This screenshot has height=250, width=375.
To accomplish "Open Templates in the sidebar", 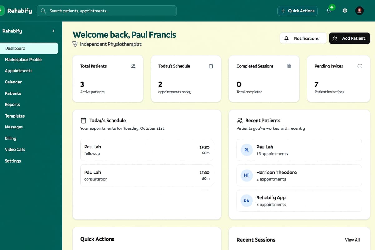I will point(15,116).
